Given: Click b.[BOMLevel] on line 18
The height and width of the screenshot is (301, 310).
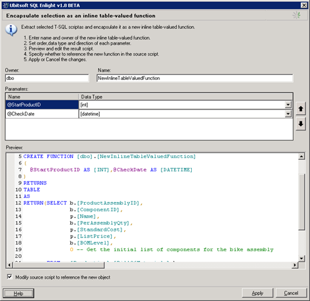Looking at the screenshot, I should [89, 243].
